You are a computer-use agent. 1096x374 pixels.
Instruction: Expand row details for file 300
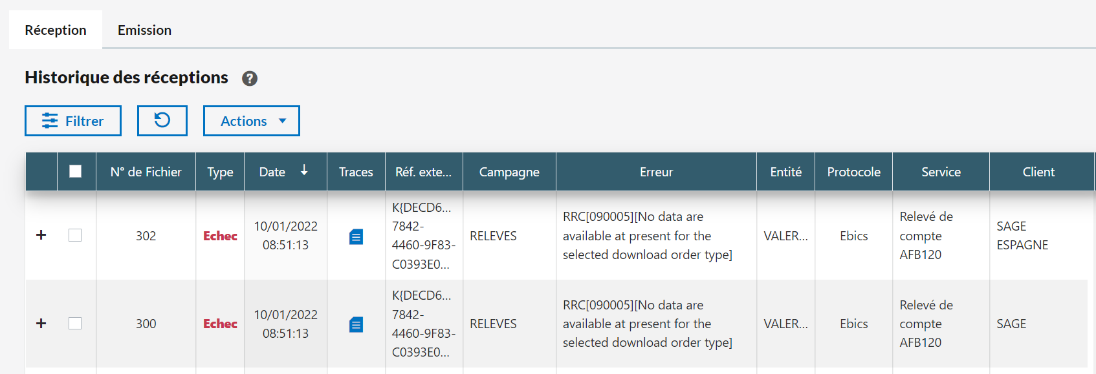41,323
